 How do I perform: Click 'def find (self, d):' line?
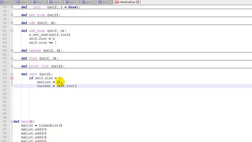pyautogui.click(x=40, y=58)
